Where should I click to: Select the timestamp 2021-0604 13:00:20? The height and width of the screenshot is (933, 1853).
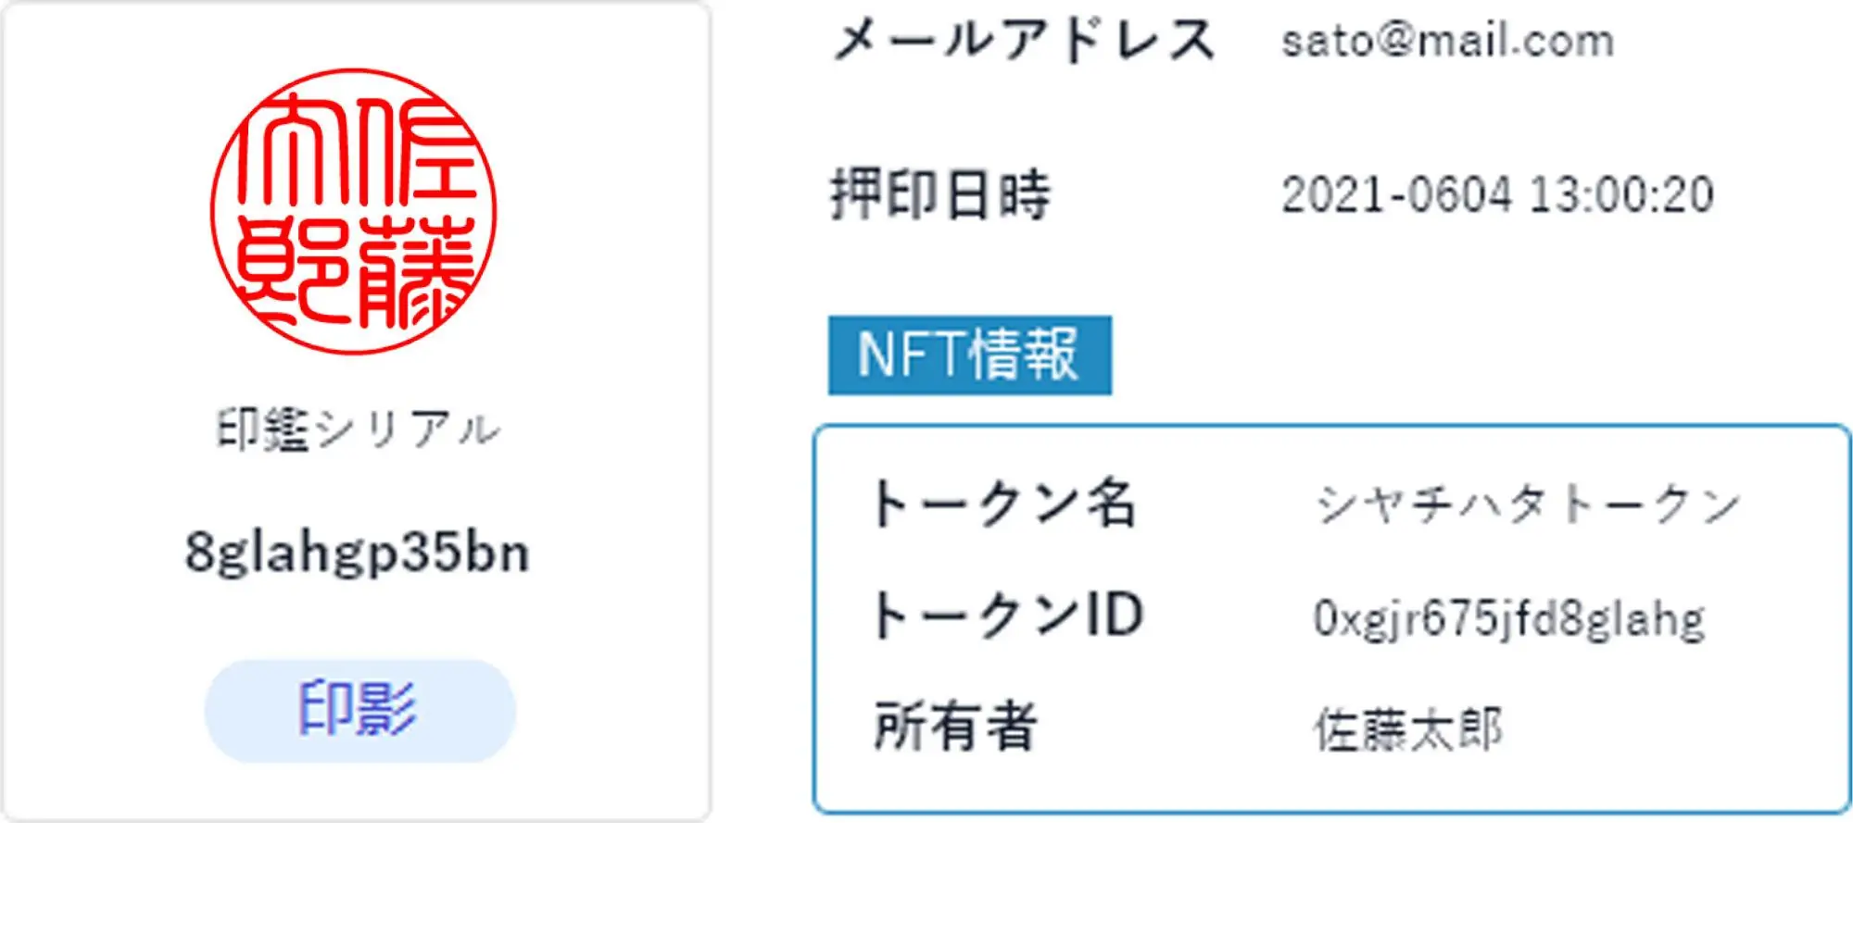[x=1496, y=195]
